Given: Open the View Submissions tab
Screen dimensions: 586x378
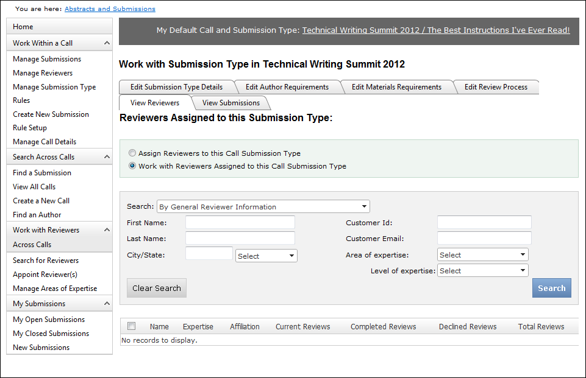Looking at the screenshot, I should pos(230,103).
